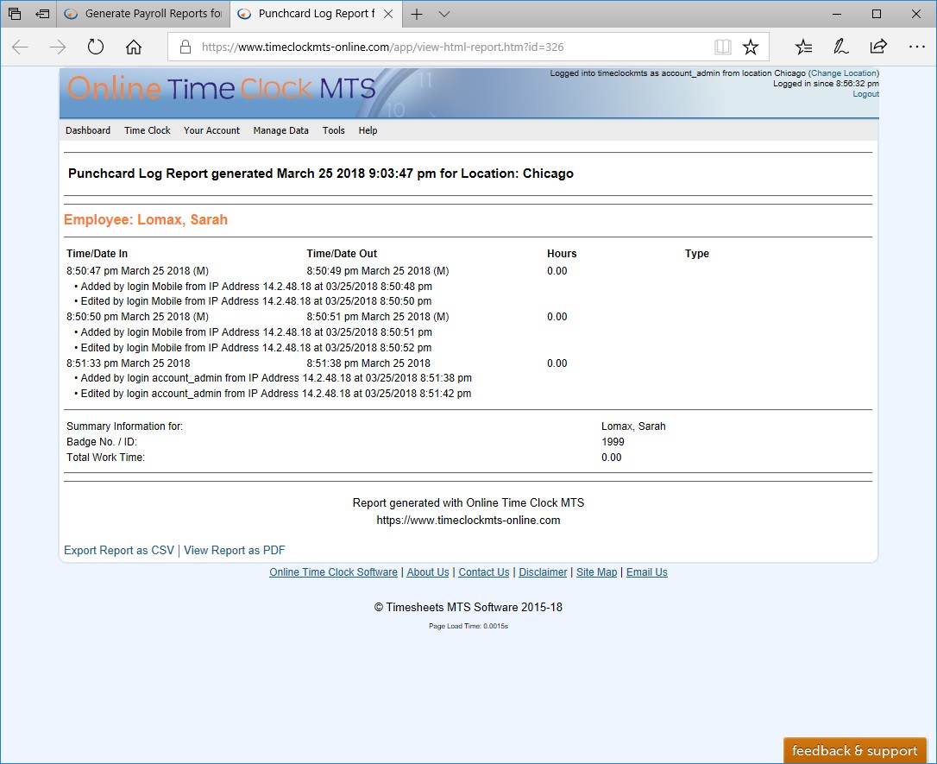Open browser Settings and more ellipsis
Image resolution: width=937 pixels, height=764 pixels.
click(915, 47)
